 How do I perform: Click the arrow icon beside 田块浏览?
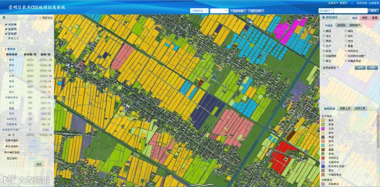324,18
